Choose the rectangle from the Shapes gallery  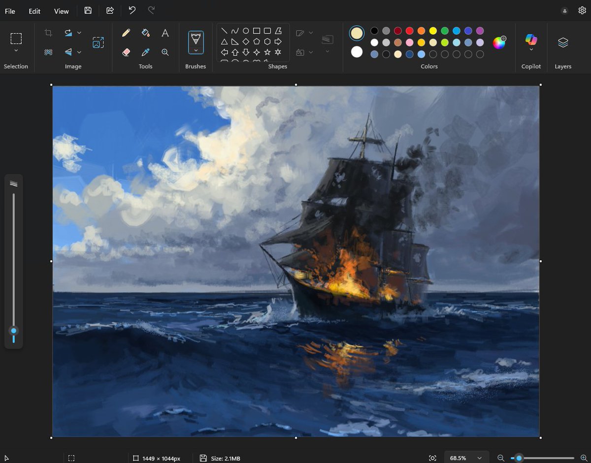[x=257, y=31]
